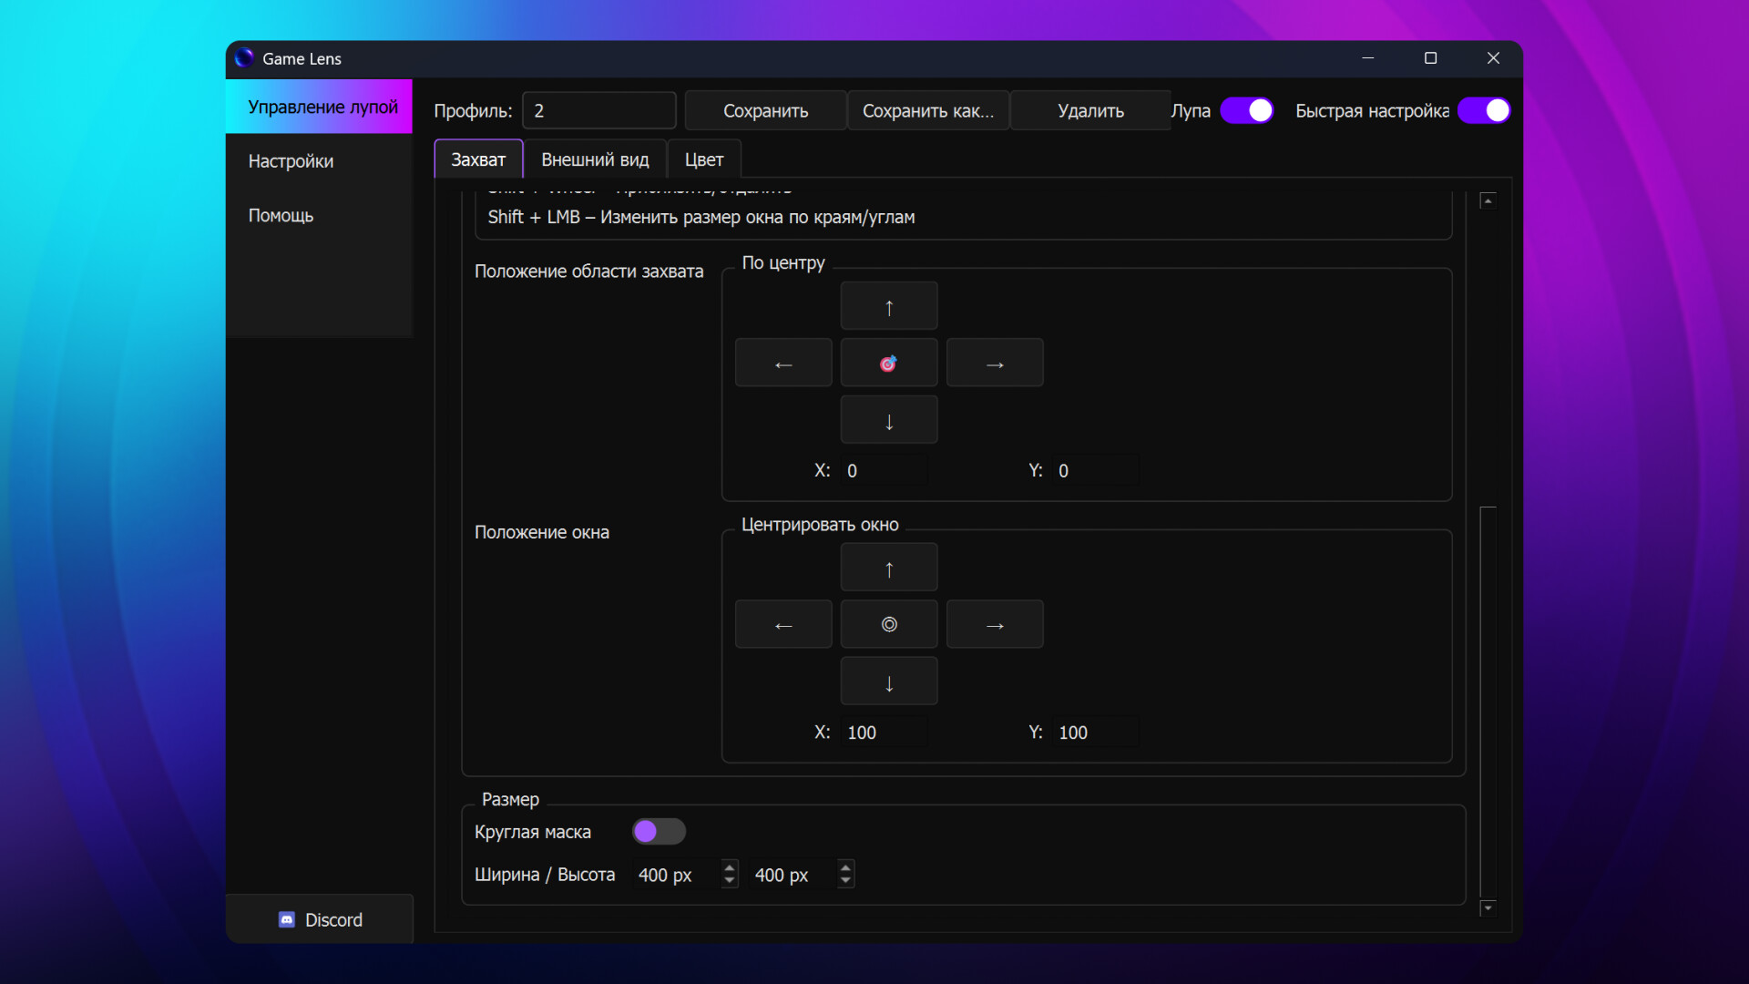
Task: Move the window down with arrow button
Action: (888, 681)
